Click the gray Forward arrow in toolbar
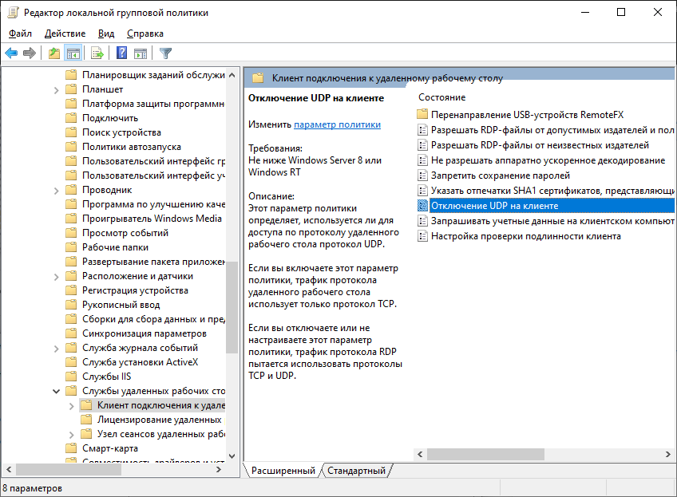Screen dimensions: 677x497 pos(30,53)
